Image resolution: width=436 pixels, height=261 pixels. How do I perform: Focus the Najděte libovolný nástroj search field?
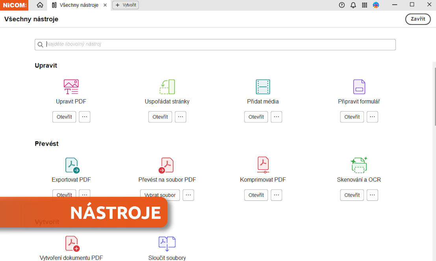215,44
